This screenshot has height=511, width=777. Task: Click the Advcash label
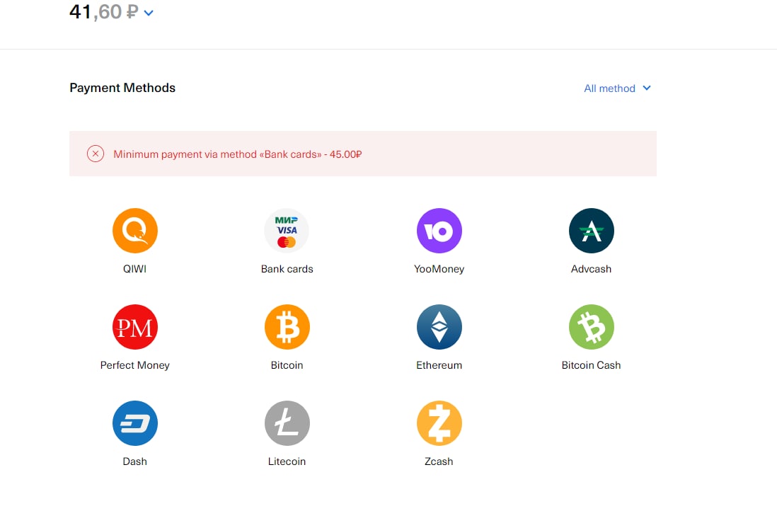click(x=591, y=269)
